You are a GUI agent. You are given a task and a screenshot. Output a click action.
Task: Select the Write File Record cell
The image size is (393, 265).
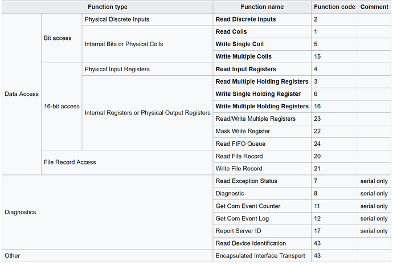(262, 169)
